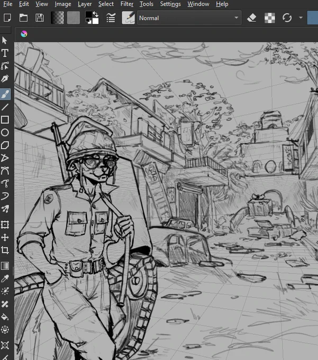Select the Text tool

[x=5, y=53]
